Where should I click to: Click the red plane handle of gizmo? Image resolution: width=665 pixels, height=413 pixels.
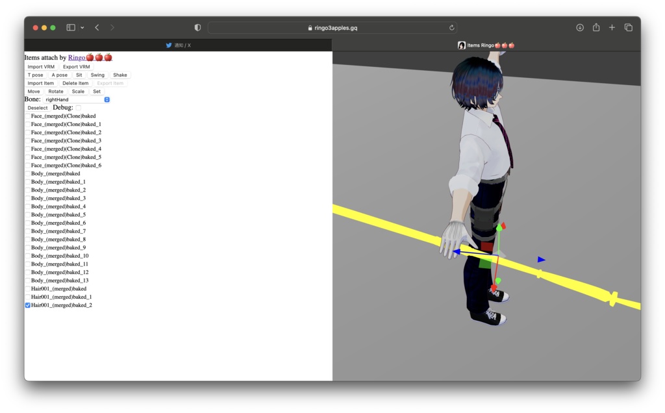(x=487, y=246)
